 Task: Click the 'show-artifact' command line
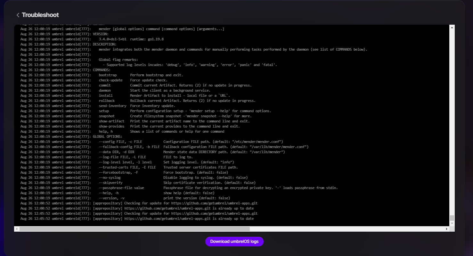[135, 121]
